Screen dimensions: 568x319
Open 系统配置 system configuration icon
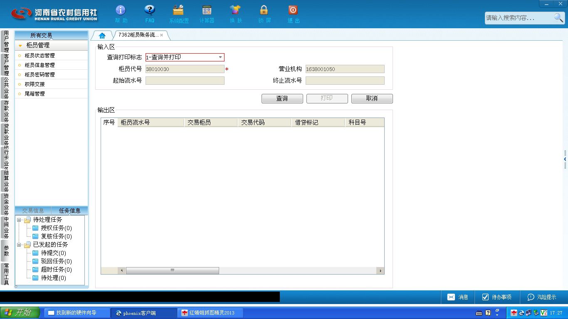tap(178, 10)
